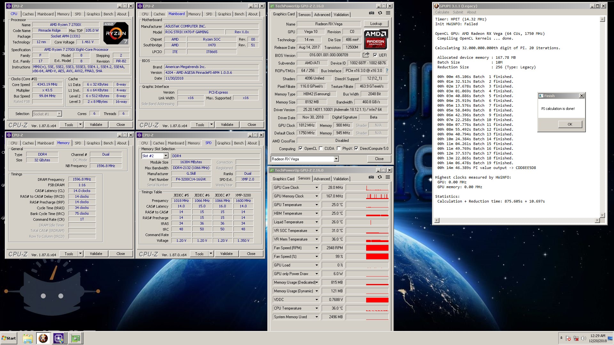Open the Calculate menu in GPUPI
The height and width of the screenshot is (345, 614).
tap(442, 12)
